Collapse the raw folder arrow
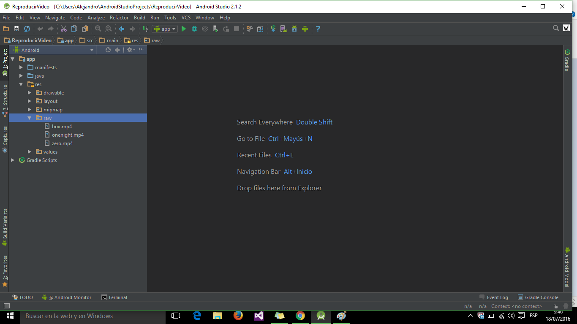 [x=30, y=118]
